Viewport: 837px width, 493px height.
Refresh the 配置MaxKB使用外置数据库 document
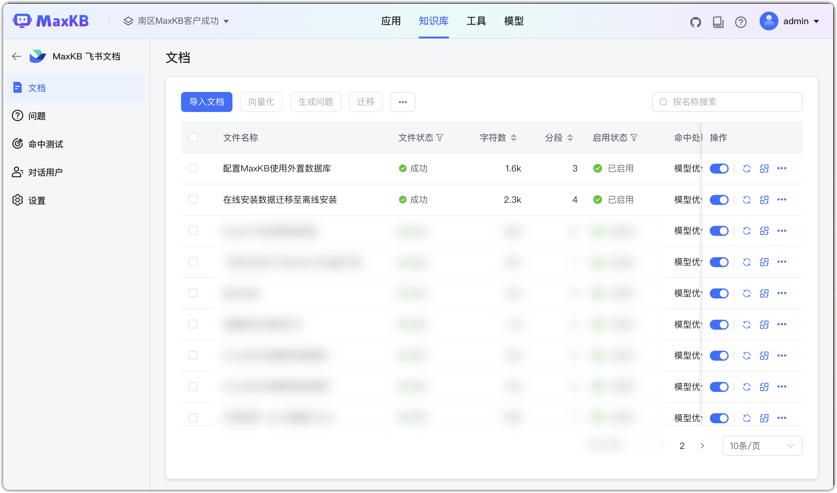pos(747,168)
